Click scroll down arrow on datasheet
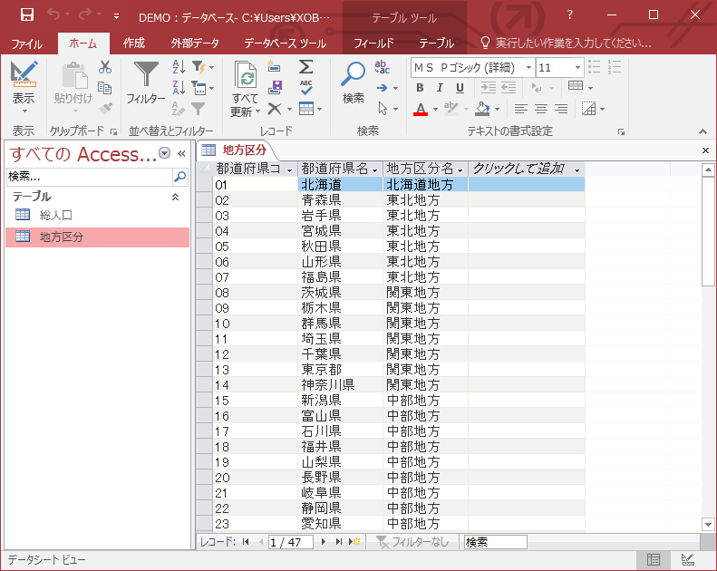 click(x=708, y=525)
